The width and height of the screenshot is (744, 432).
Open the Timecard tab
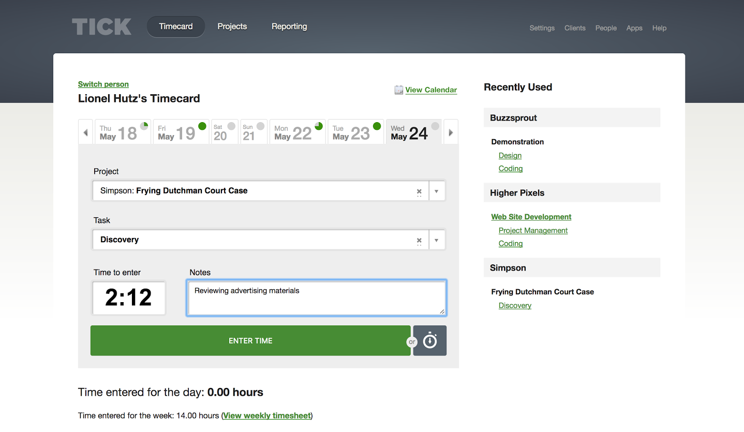point(176,26)
